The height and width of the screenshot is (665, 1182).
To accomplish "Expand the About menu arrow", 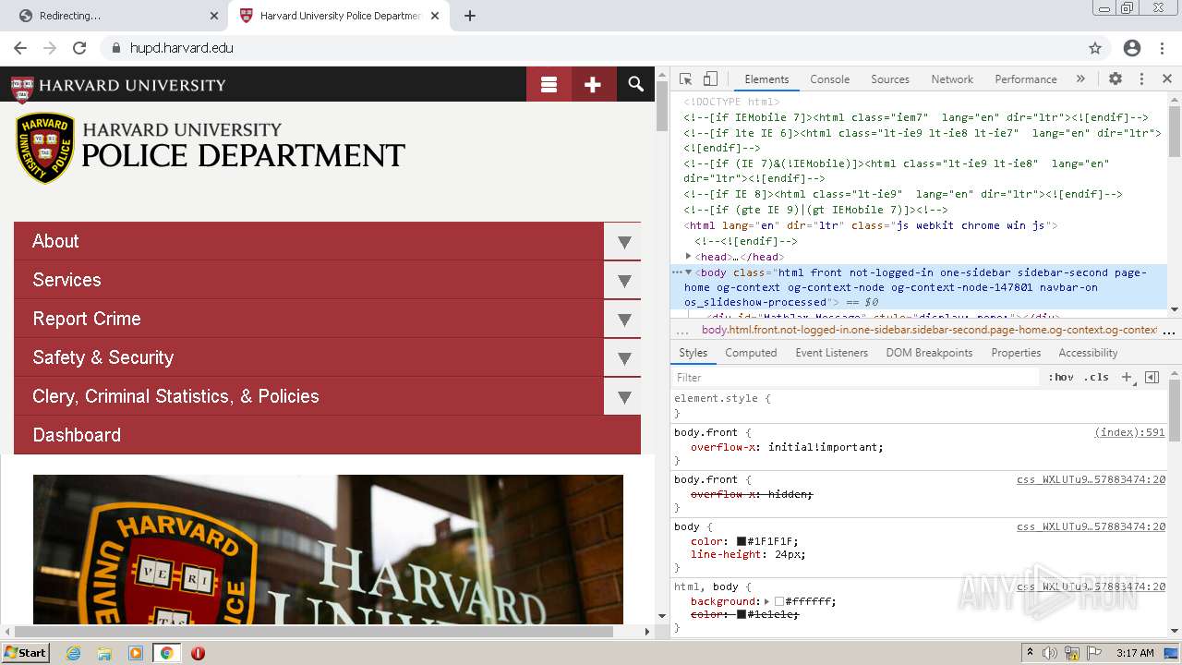I will 623,241.
